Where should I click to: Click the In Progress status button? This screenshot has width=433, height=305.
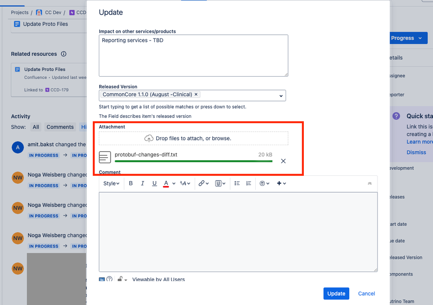click(409, 38)
